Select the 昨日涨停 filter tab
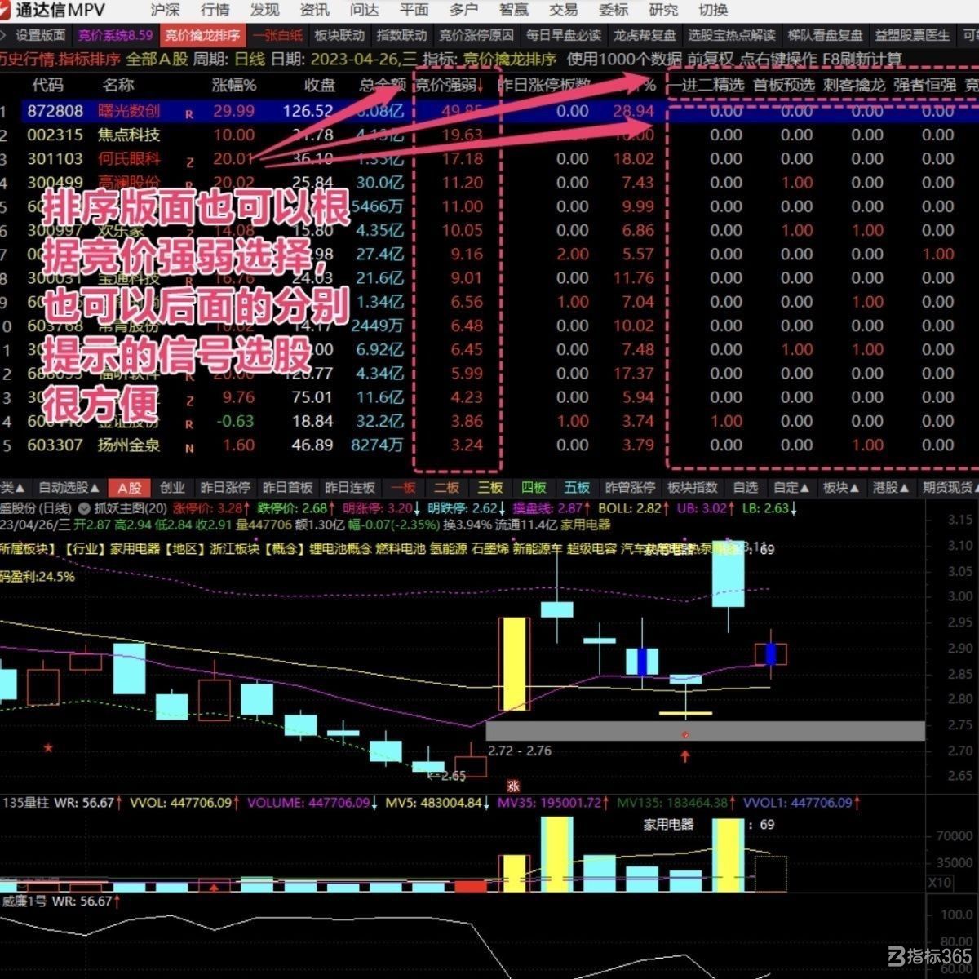The height and width of the screenshot is (979, 979). (x=224, y=488)
